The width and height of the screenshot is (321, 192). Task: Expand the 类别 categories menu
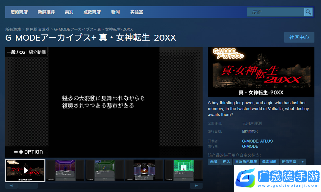[69, 12]
